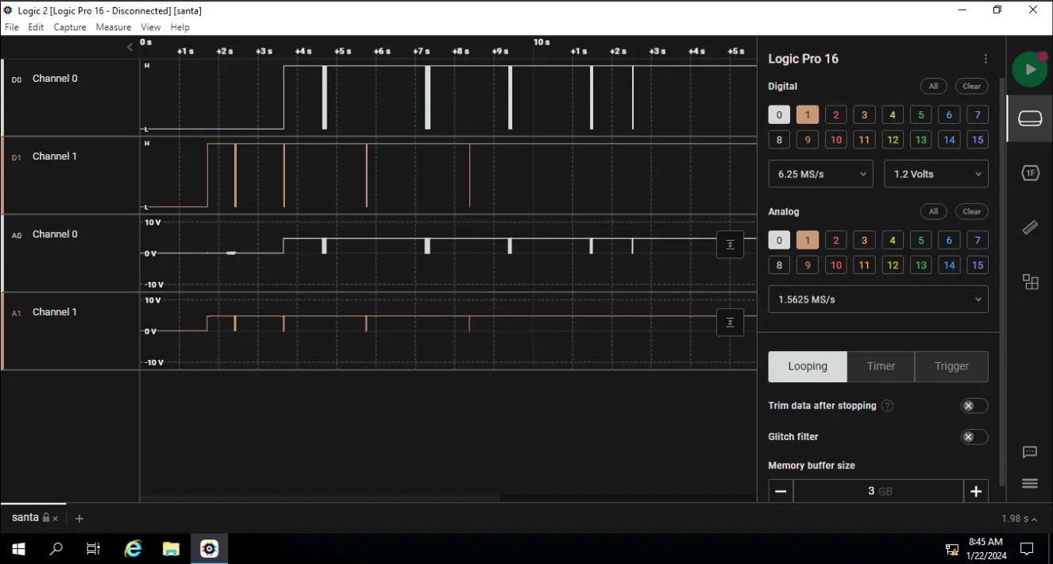Click the A0 analog auto-scale button
This screenshot has height=564, width=1053.
coord(730,245)
